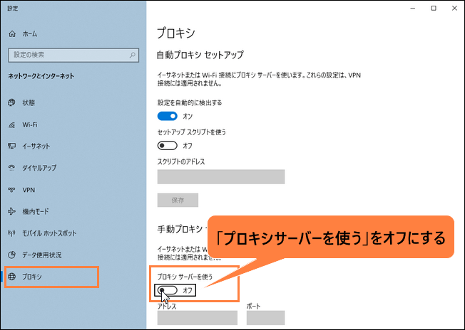This screenshot has height=330, width=465.
Task: Click the 保存 button
Action: point(178,200)
